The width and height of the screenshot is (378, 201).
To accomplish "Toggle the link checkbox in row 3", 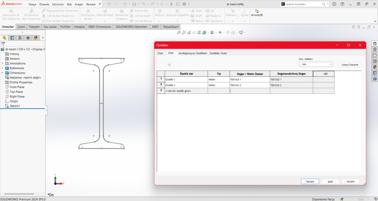I will [x=315, y=91].
